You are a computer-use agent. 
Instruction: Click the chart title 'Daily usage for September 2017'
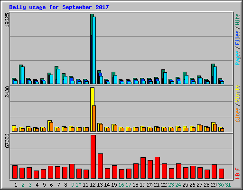point(59,7)
